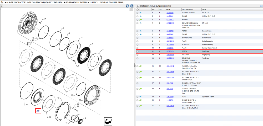Viewport: 263px width, 126px height.
Task: Click the large black arrow box icon
Action: coord(108,121)
